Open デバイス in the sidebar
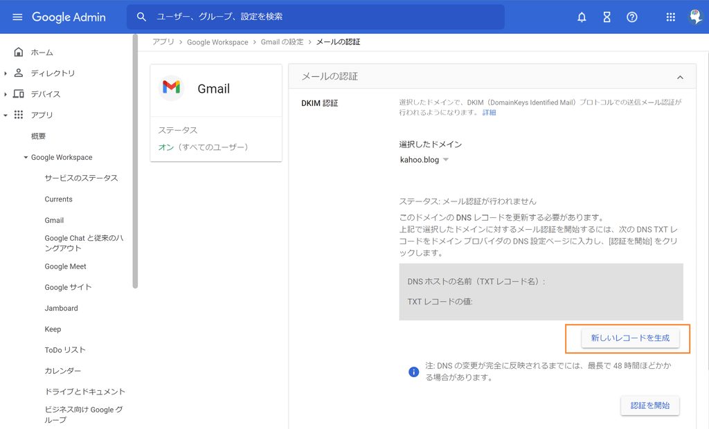This screenshot has height=429, width=709. click(x=46, y=94)
